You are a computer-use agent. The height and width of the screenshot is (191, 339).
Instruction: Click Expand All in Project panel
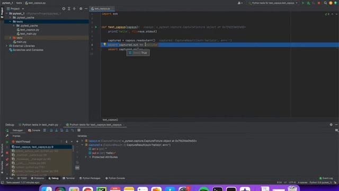(x=69, y=8)
